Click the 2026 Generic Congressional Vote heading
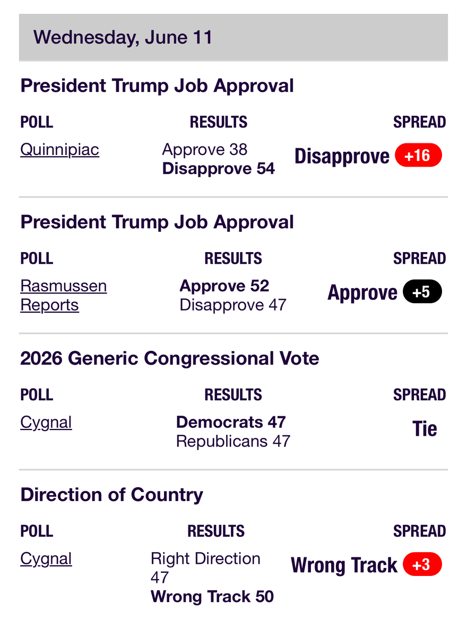 [170, 358]
